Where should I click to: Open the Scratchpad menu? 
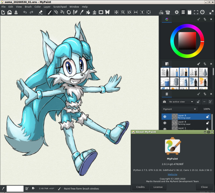60,7
